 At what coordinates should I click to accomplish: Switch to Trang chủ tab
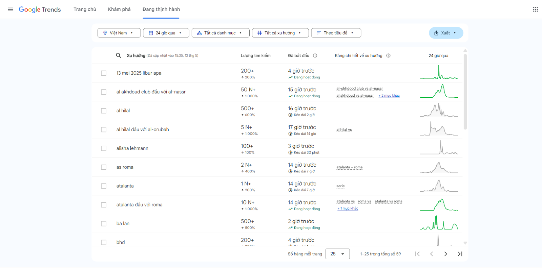point(85,9)
